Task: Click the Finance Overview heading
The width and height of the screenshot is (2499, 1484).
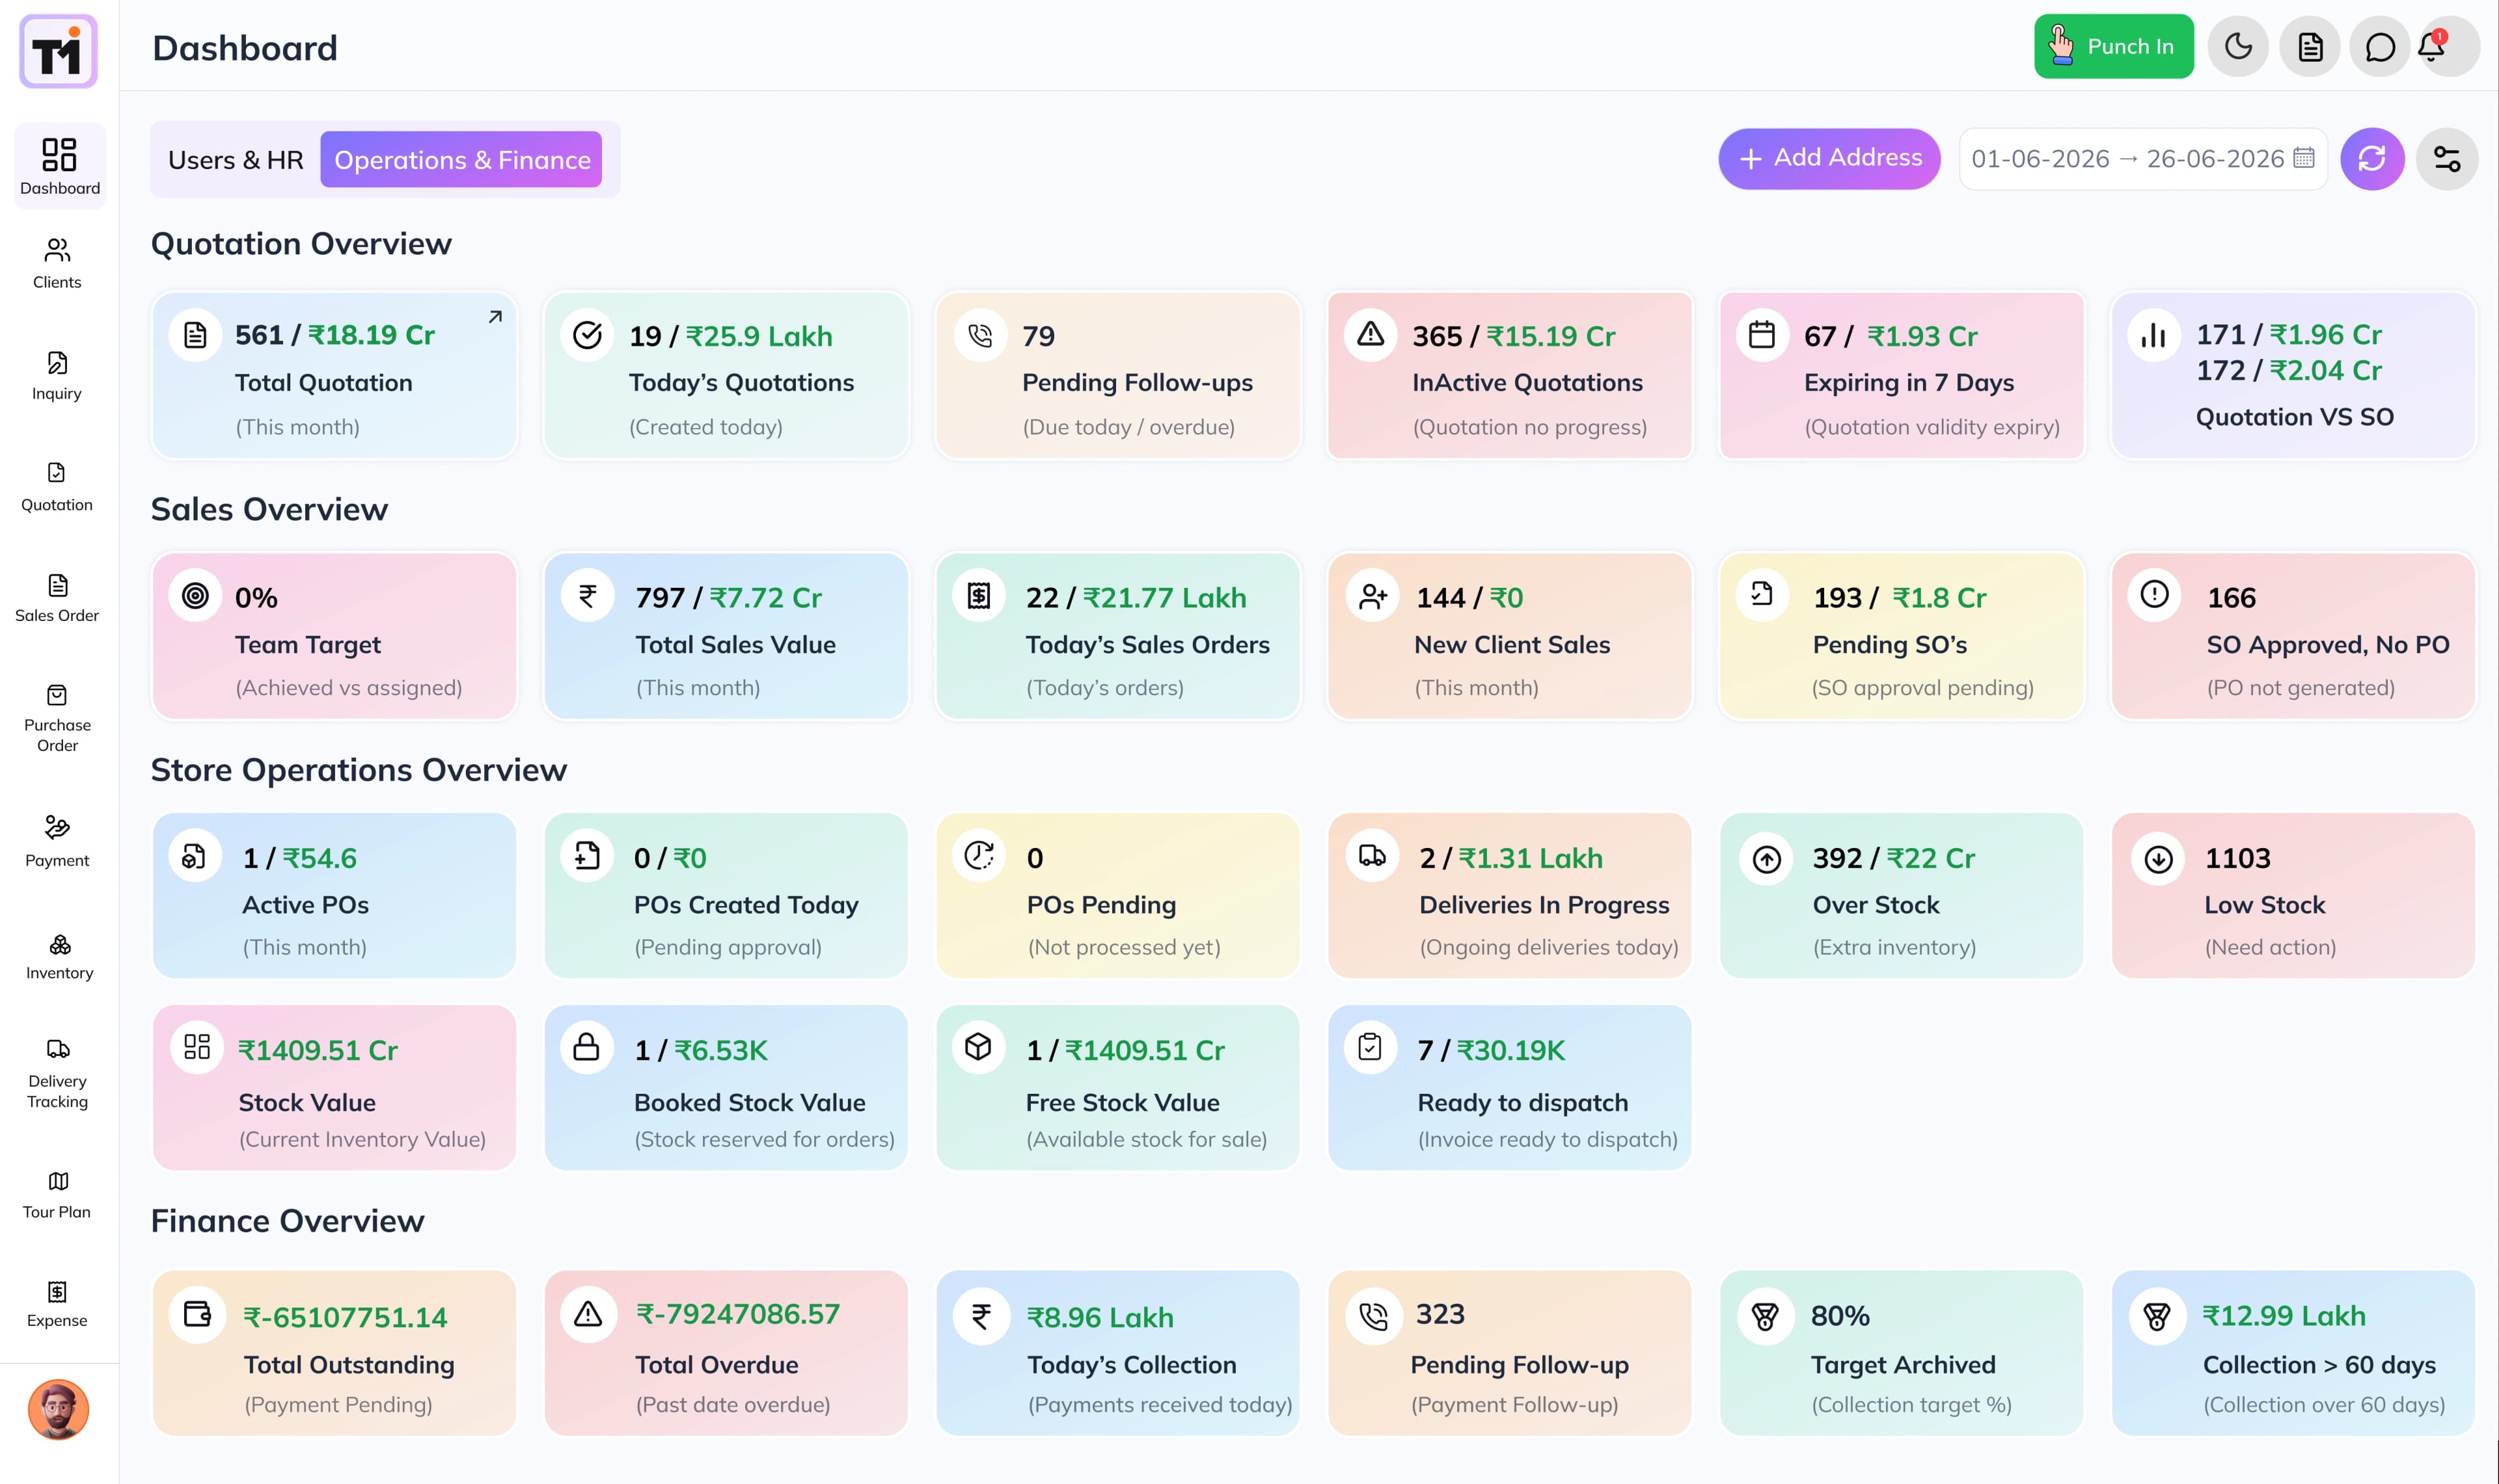Action: [287, 1221]
